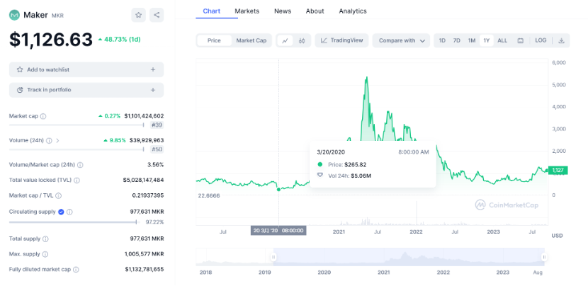Switch chart to Market Cap mode
This screenshot has width=588, height=286.
click(x=251, y=40)
